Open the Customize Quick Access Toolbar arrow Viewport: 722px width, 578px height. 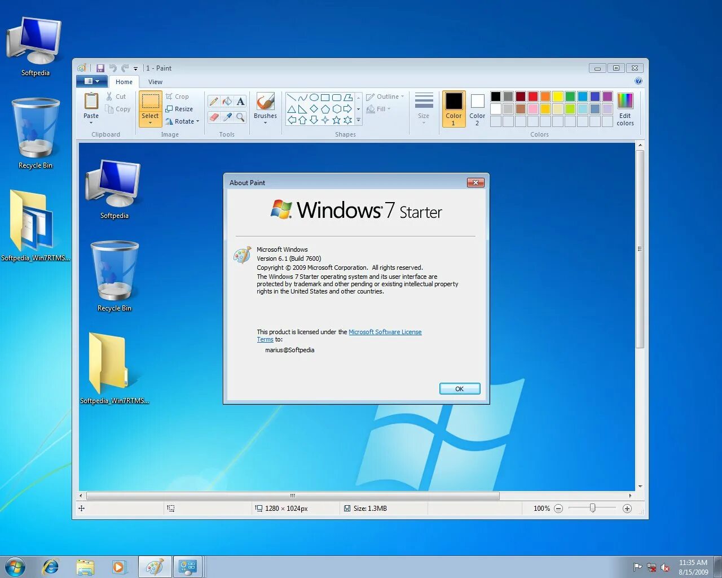tap(135, 69)
